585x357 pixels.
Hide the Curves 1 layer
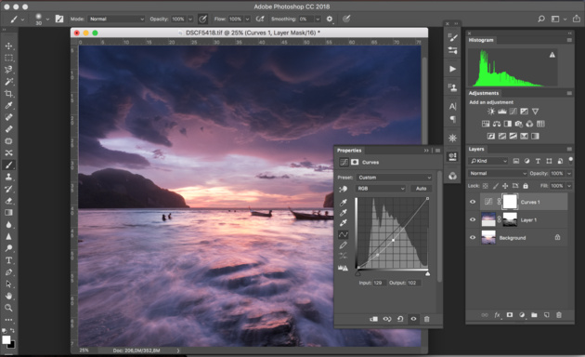[x=473, y=202]
